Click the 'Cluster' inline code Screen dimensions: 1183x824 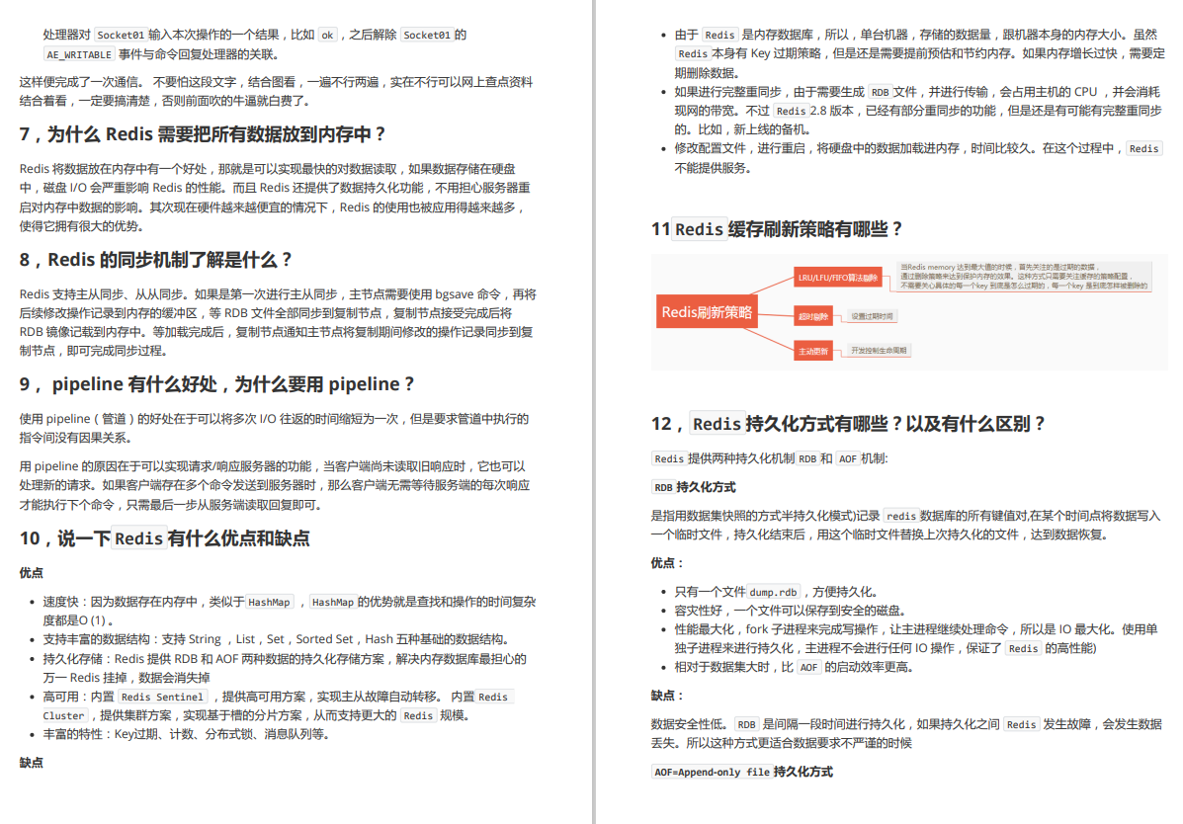[64, 715]
